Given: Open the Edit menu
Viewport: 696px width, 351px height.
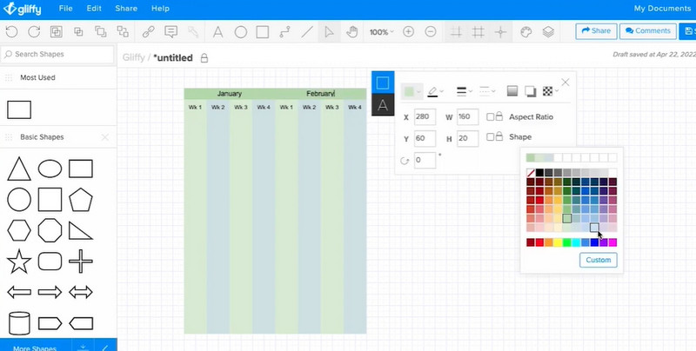Looking at the screenshot, I should 94,9.
